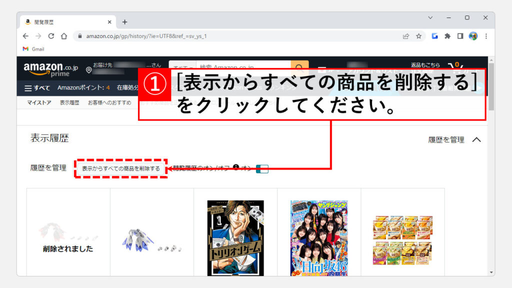Open the Gmail bookmark
This screenshot has width=512, height=288.
33,49
